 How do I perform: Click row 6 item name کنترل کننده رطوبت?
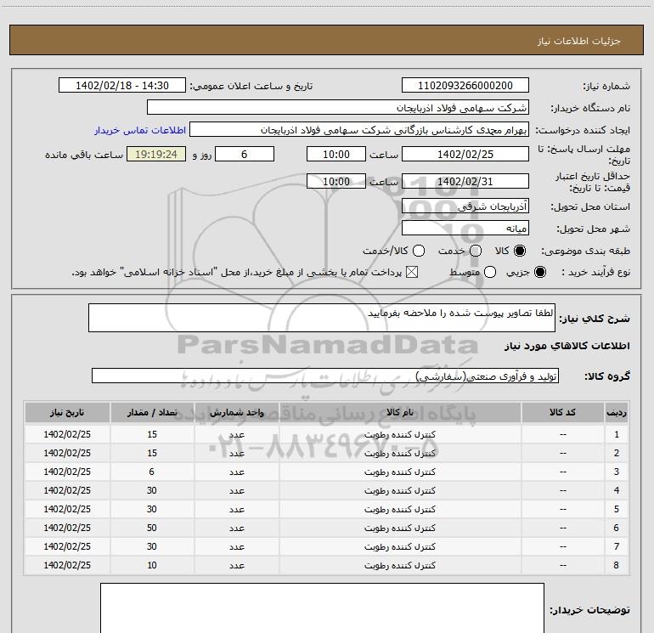(400, 528)
